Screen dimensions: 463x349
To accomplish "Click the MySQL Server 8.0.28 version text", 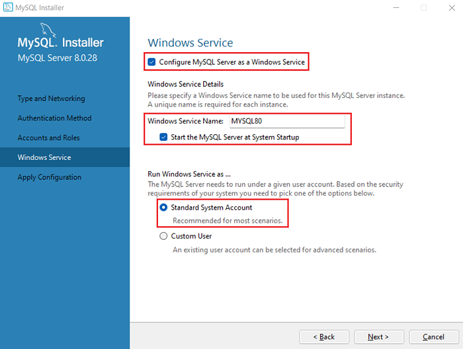I will click(x=58, y=58).
